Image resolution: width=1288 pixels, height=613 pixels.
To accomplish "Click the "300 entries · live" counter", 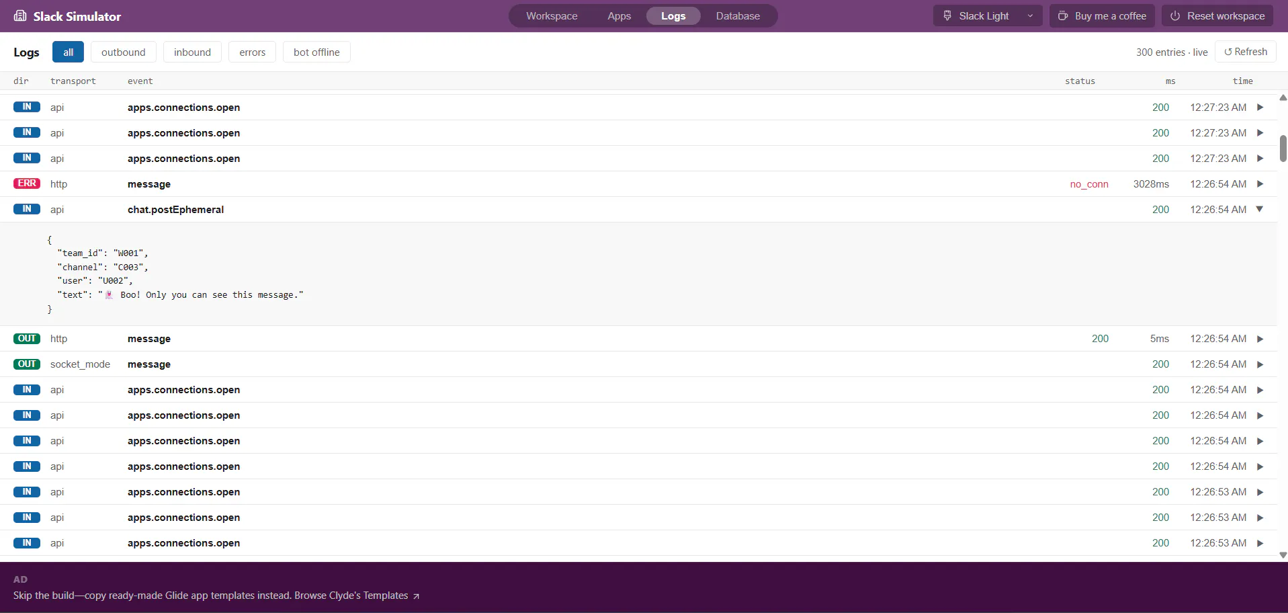I will (x=1172, y=52).
